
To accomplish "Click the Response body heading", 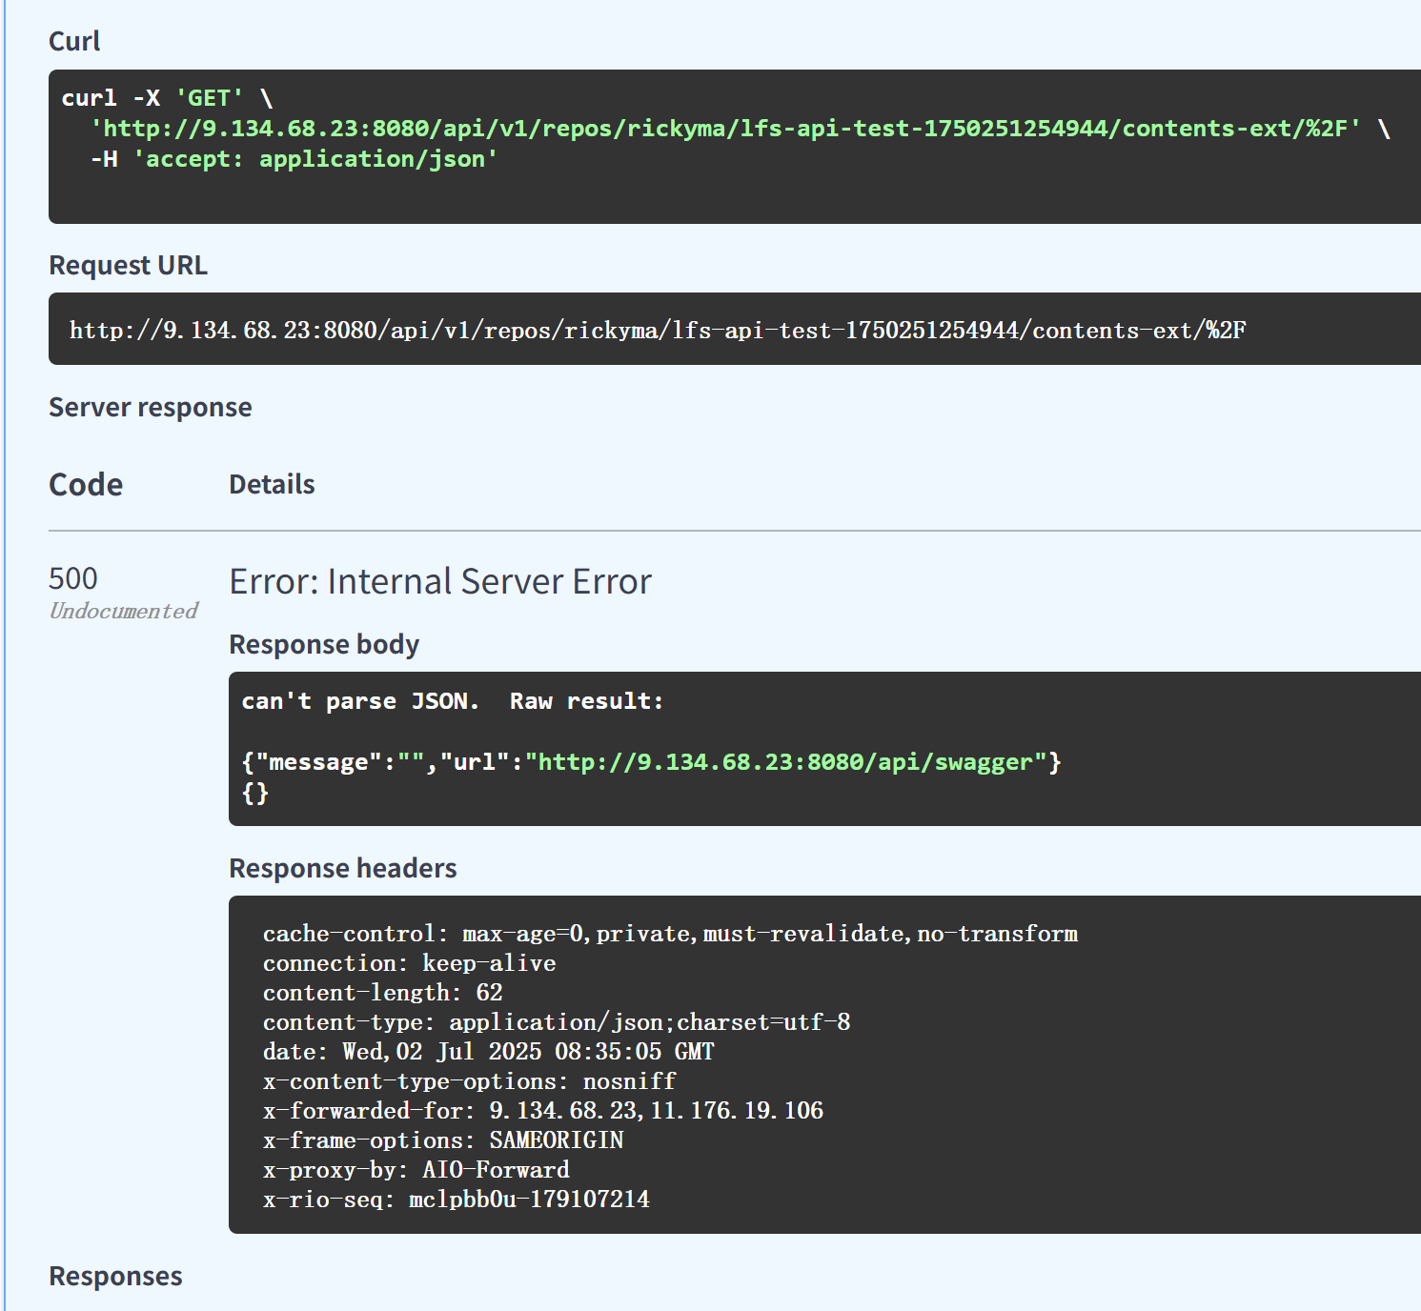I will point(324,644).
